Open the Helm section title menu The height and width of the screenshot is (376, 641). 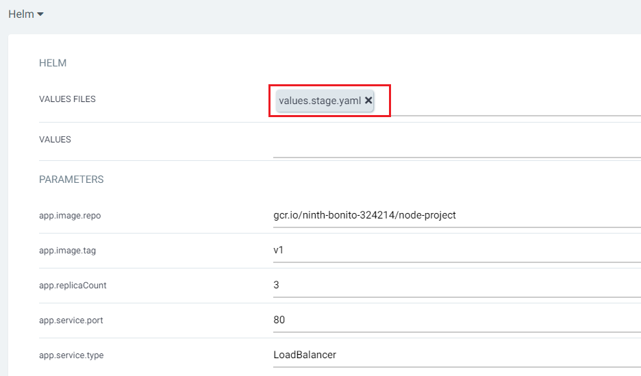click(x=21, y=14)
